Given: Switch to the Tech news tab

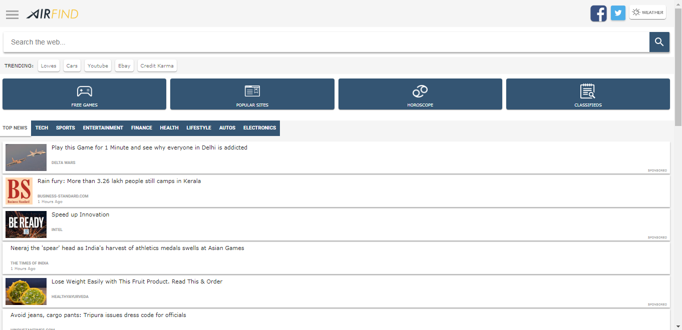Looking at the screenshot, I should click(42, 128).
